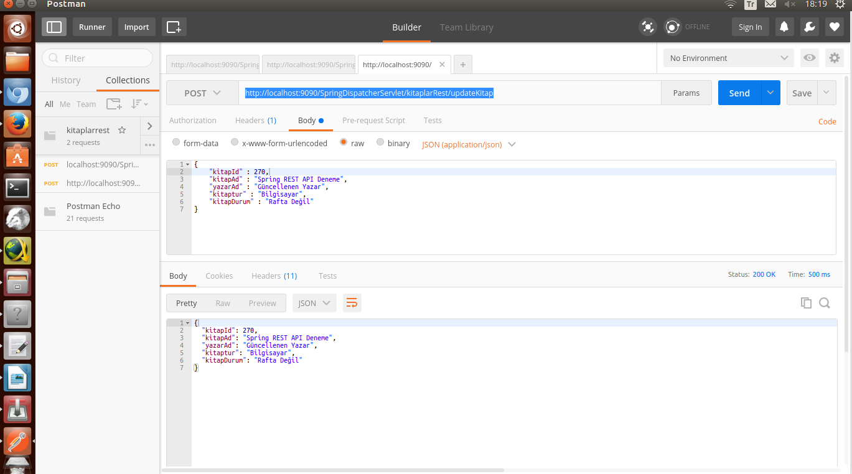Click the Postman icon in dock
Image resolution: width=852 pixels, height=474 pixels.
pyautogui.click(x=17, y=440)
